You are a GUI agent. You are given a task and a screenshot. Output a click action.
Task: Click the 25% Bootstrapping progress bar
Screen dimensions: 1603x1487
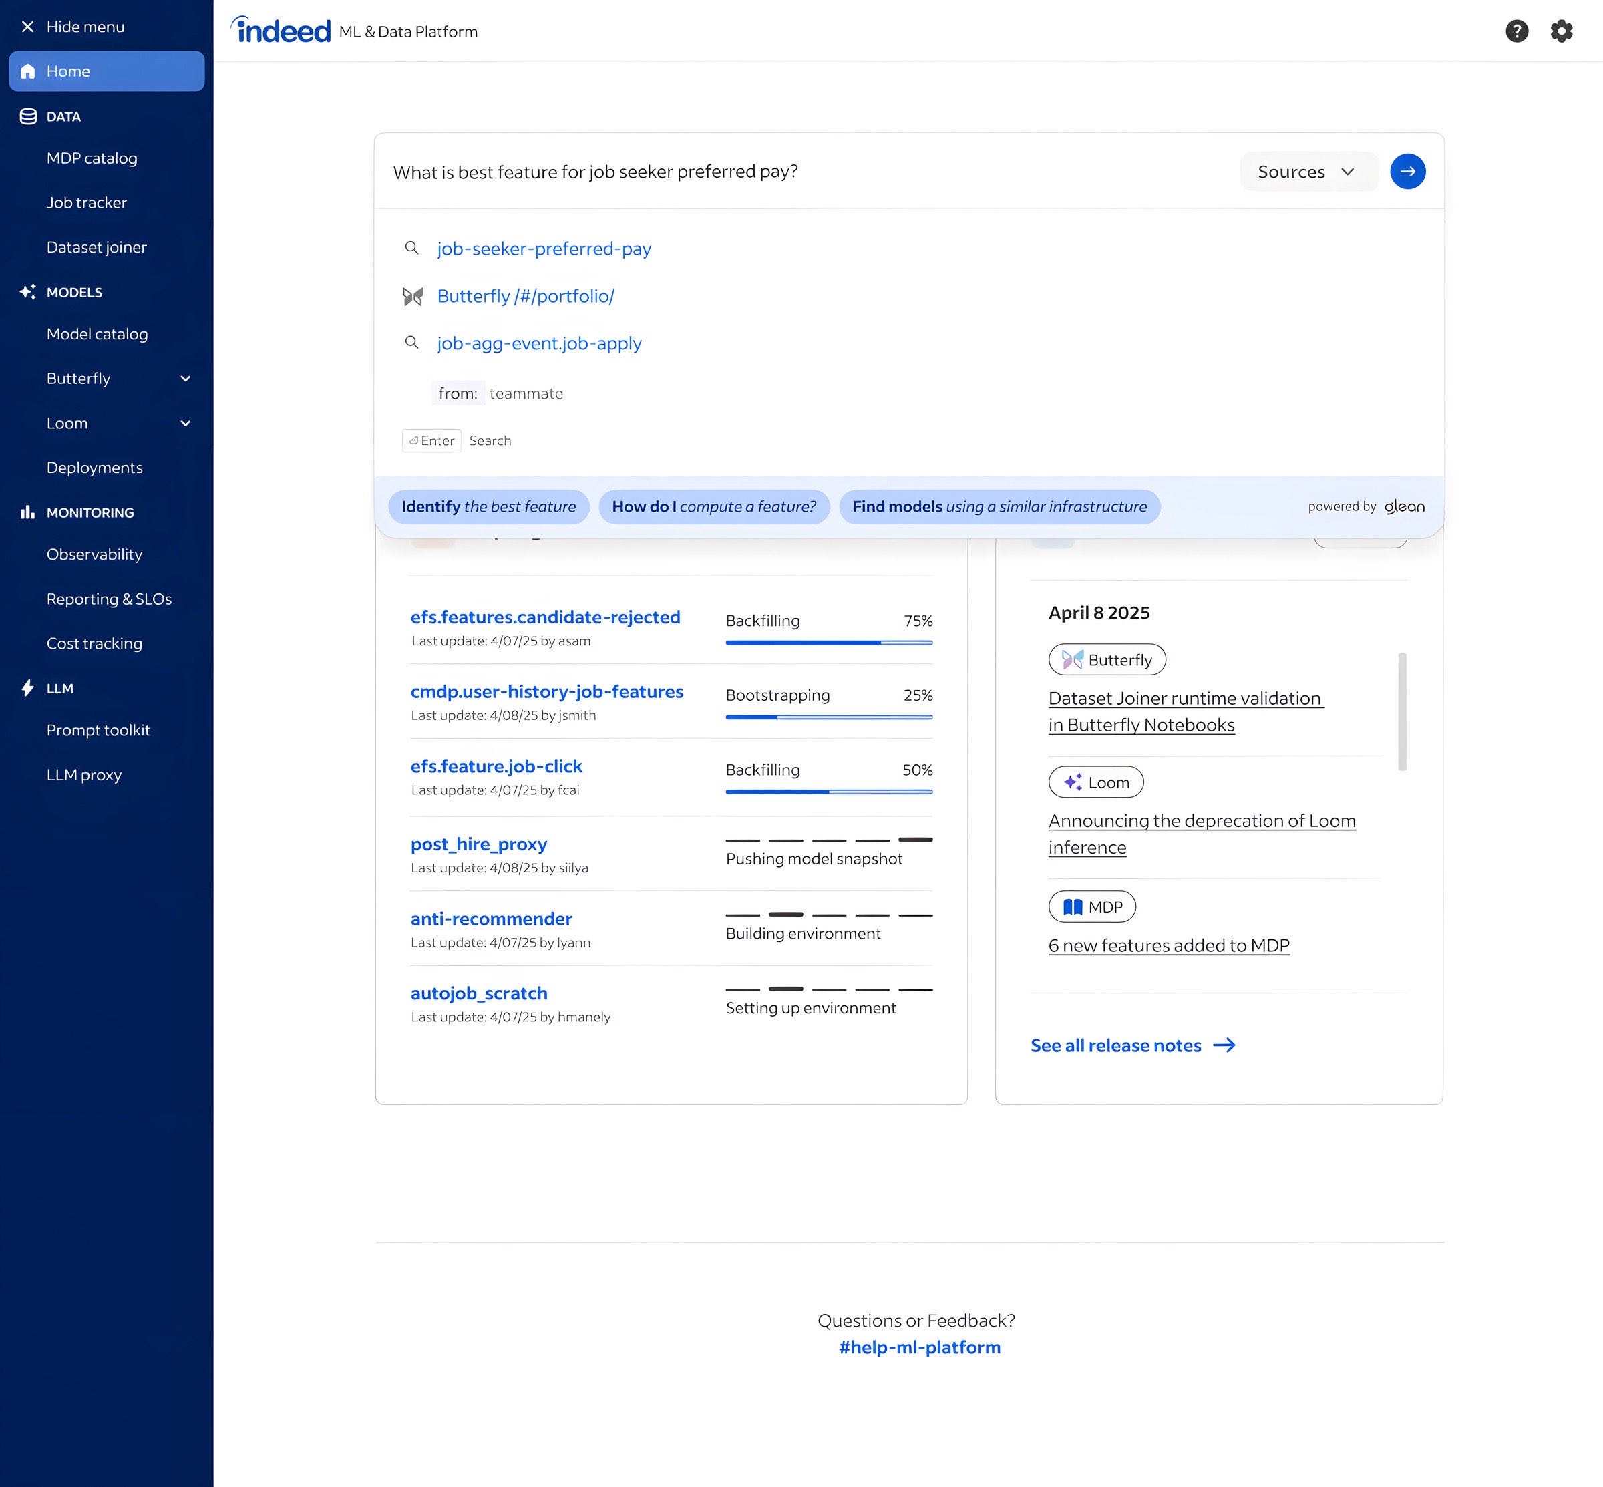tap(829, 717)
